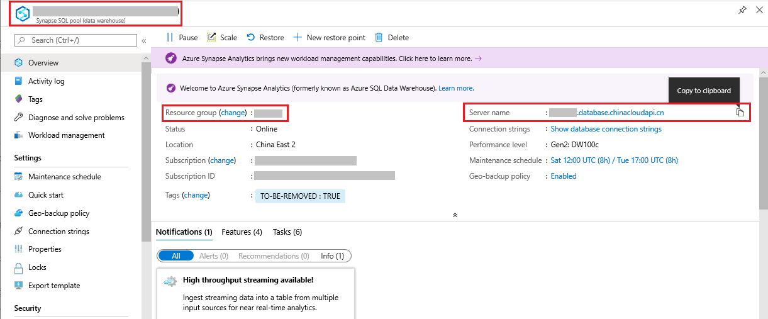Screen dimensions: 768x319
Task: Pin this blade with pin icon
Action: click(x=742, y=11)
